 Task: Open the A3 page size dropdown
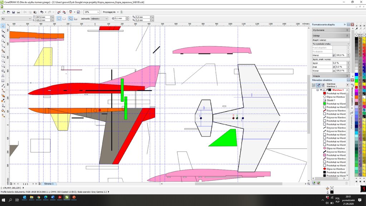click(x=30, y=19)
